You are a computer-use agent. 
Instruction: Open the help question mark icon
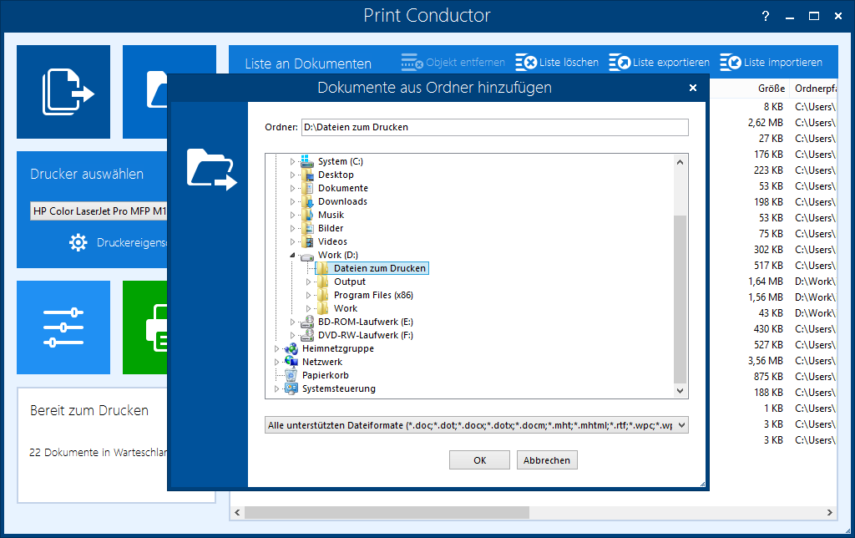[766, 16]
